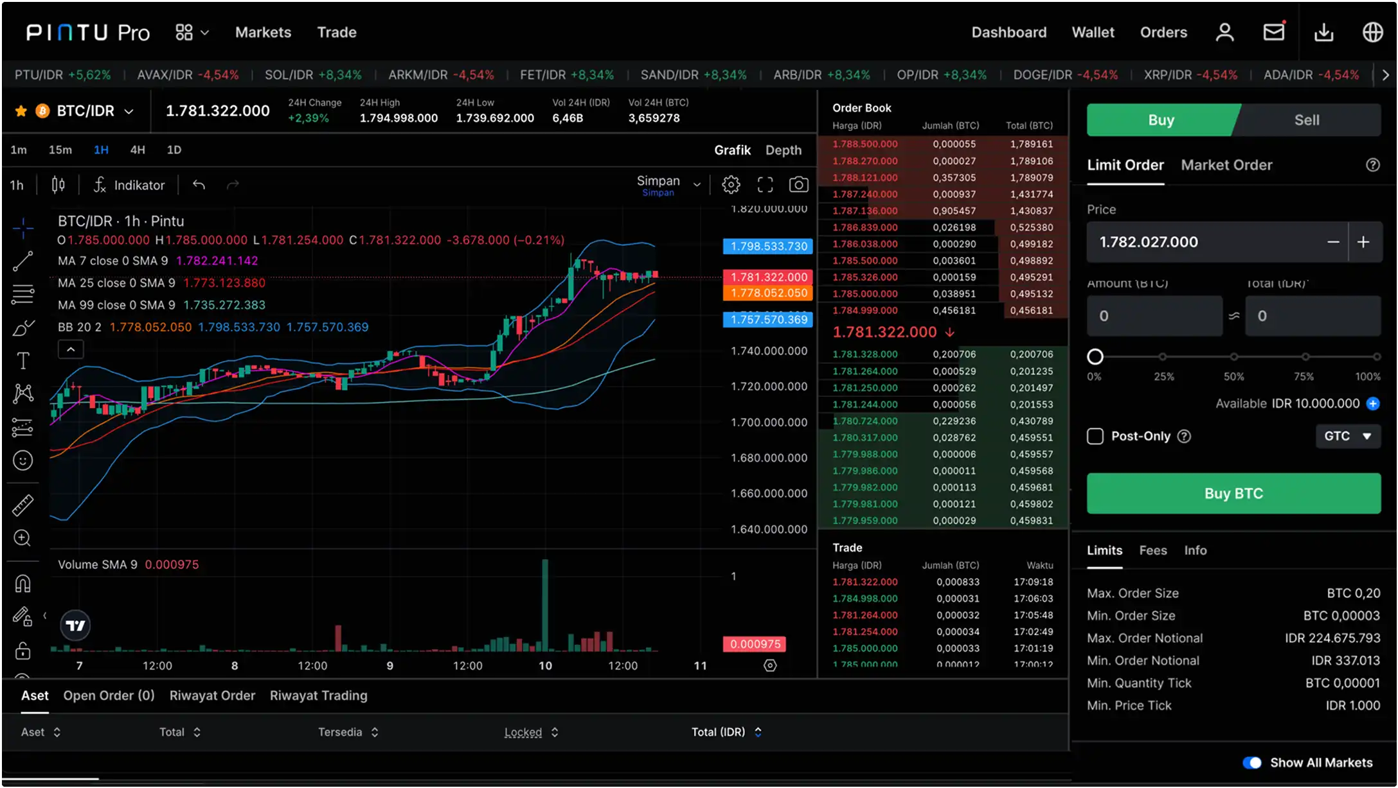The width and height of the screenshot is (1398, 788).
Task: Open the apps grid menu icon
Action: click(x=184, y=32)
